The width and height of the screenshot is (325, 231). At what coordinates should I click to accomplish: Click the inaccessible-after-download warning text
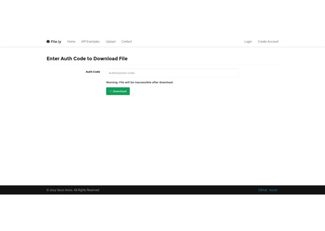click(x=140, y=82)
